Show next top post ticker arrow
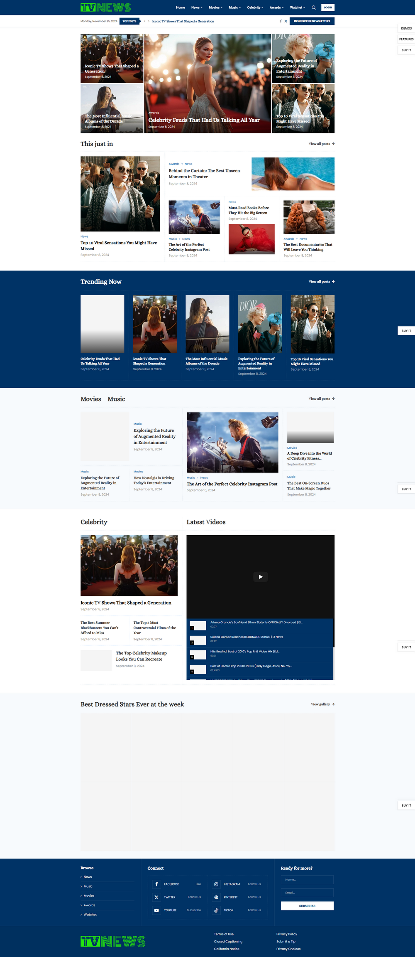 pyautogui.click(x=149, y=21)
